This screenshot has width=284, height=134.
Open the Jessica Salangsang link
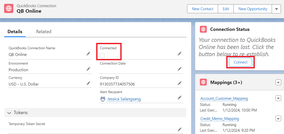pyautogui.click(x=124, y=99)
